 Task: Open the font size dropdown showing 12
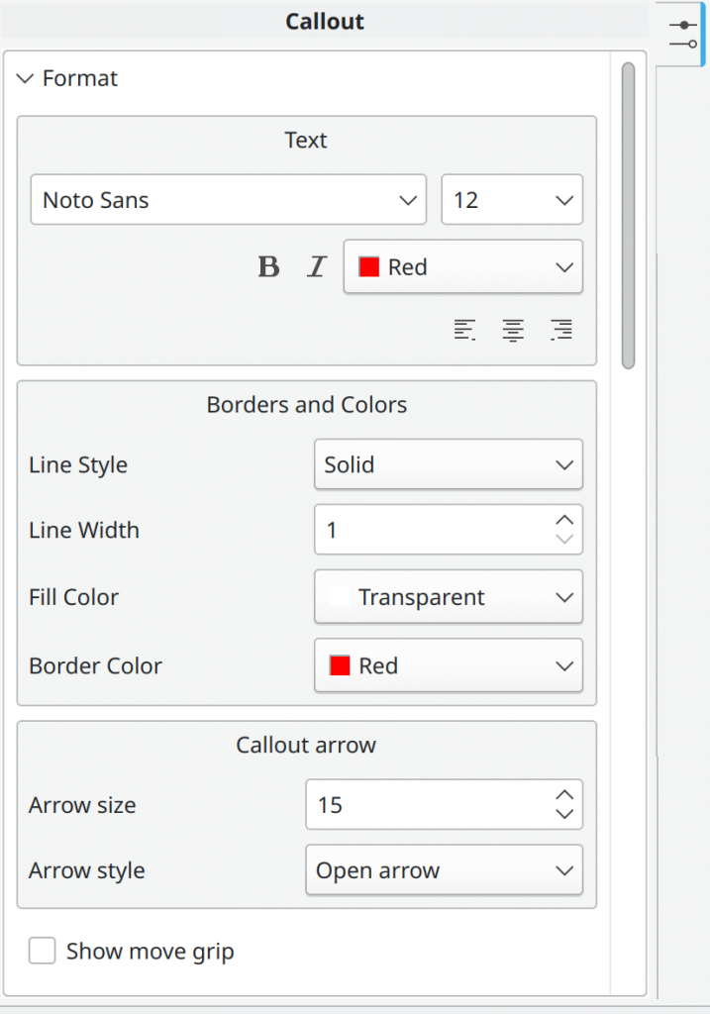(512, 199)
